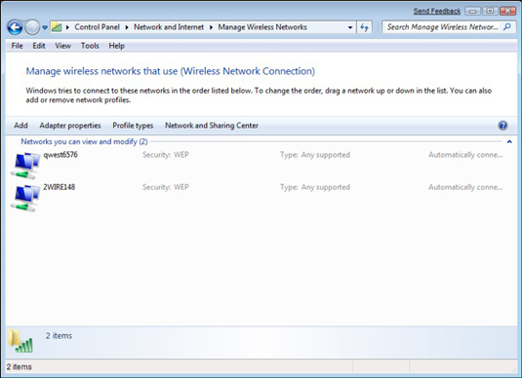
Task: Select Network and Internet breadcrumb
Action: point(169,27)
